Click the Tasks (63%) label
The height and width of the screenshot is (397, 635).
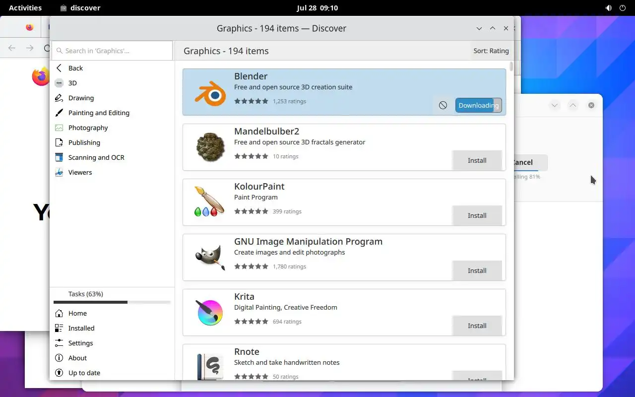pyautogui.click(x=86, y=294)
